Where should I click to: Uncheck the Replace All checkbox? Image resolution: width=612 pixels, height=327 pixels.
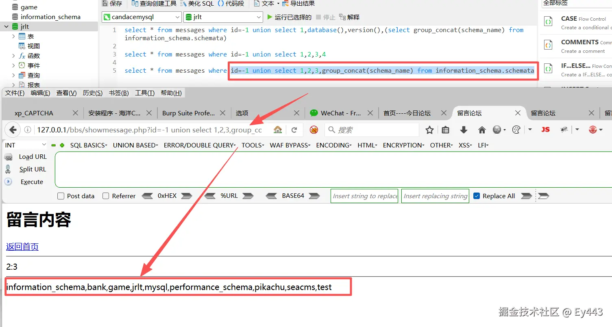click(x=477, y=196)
